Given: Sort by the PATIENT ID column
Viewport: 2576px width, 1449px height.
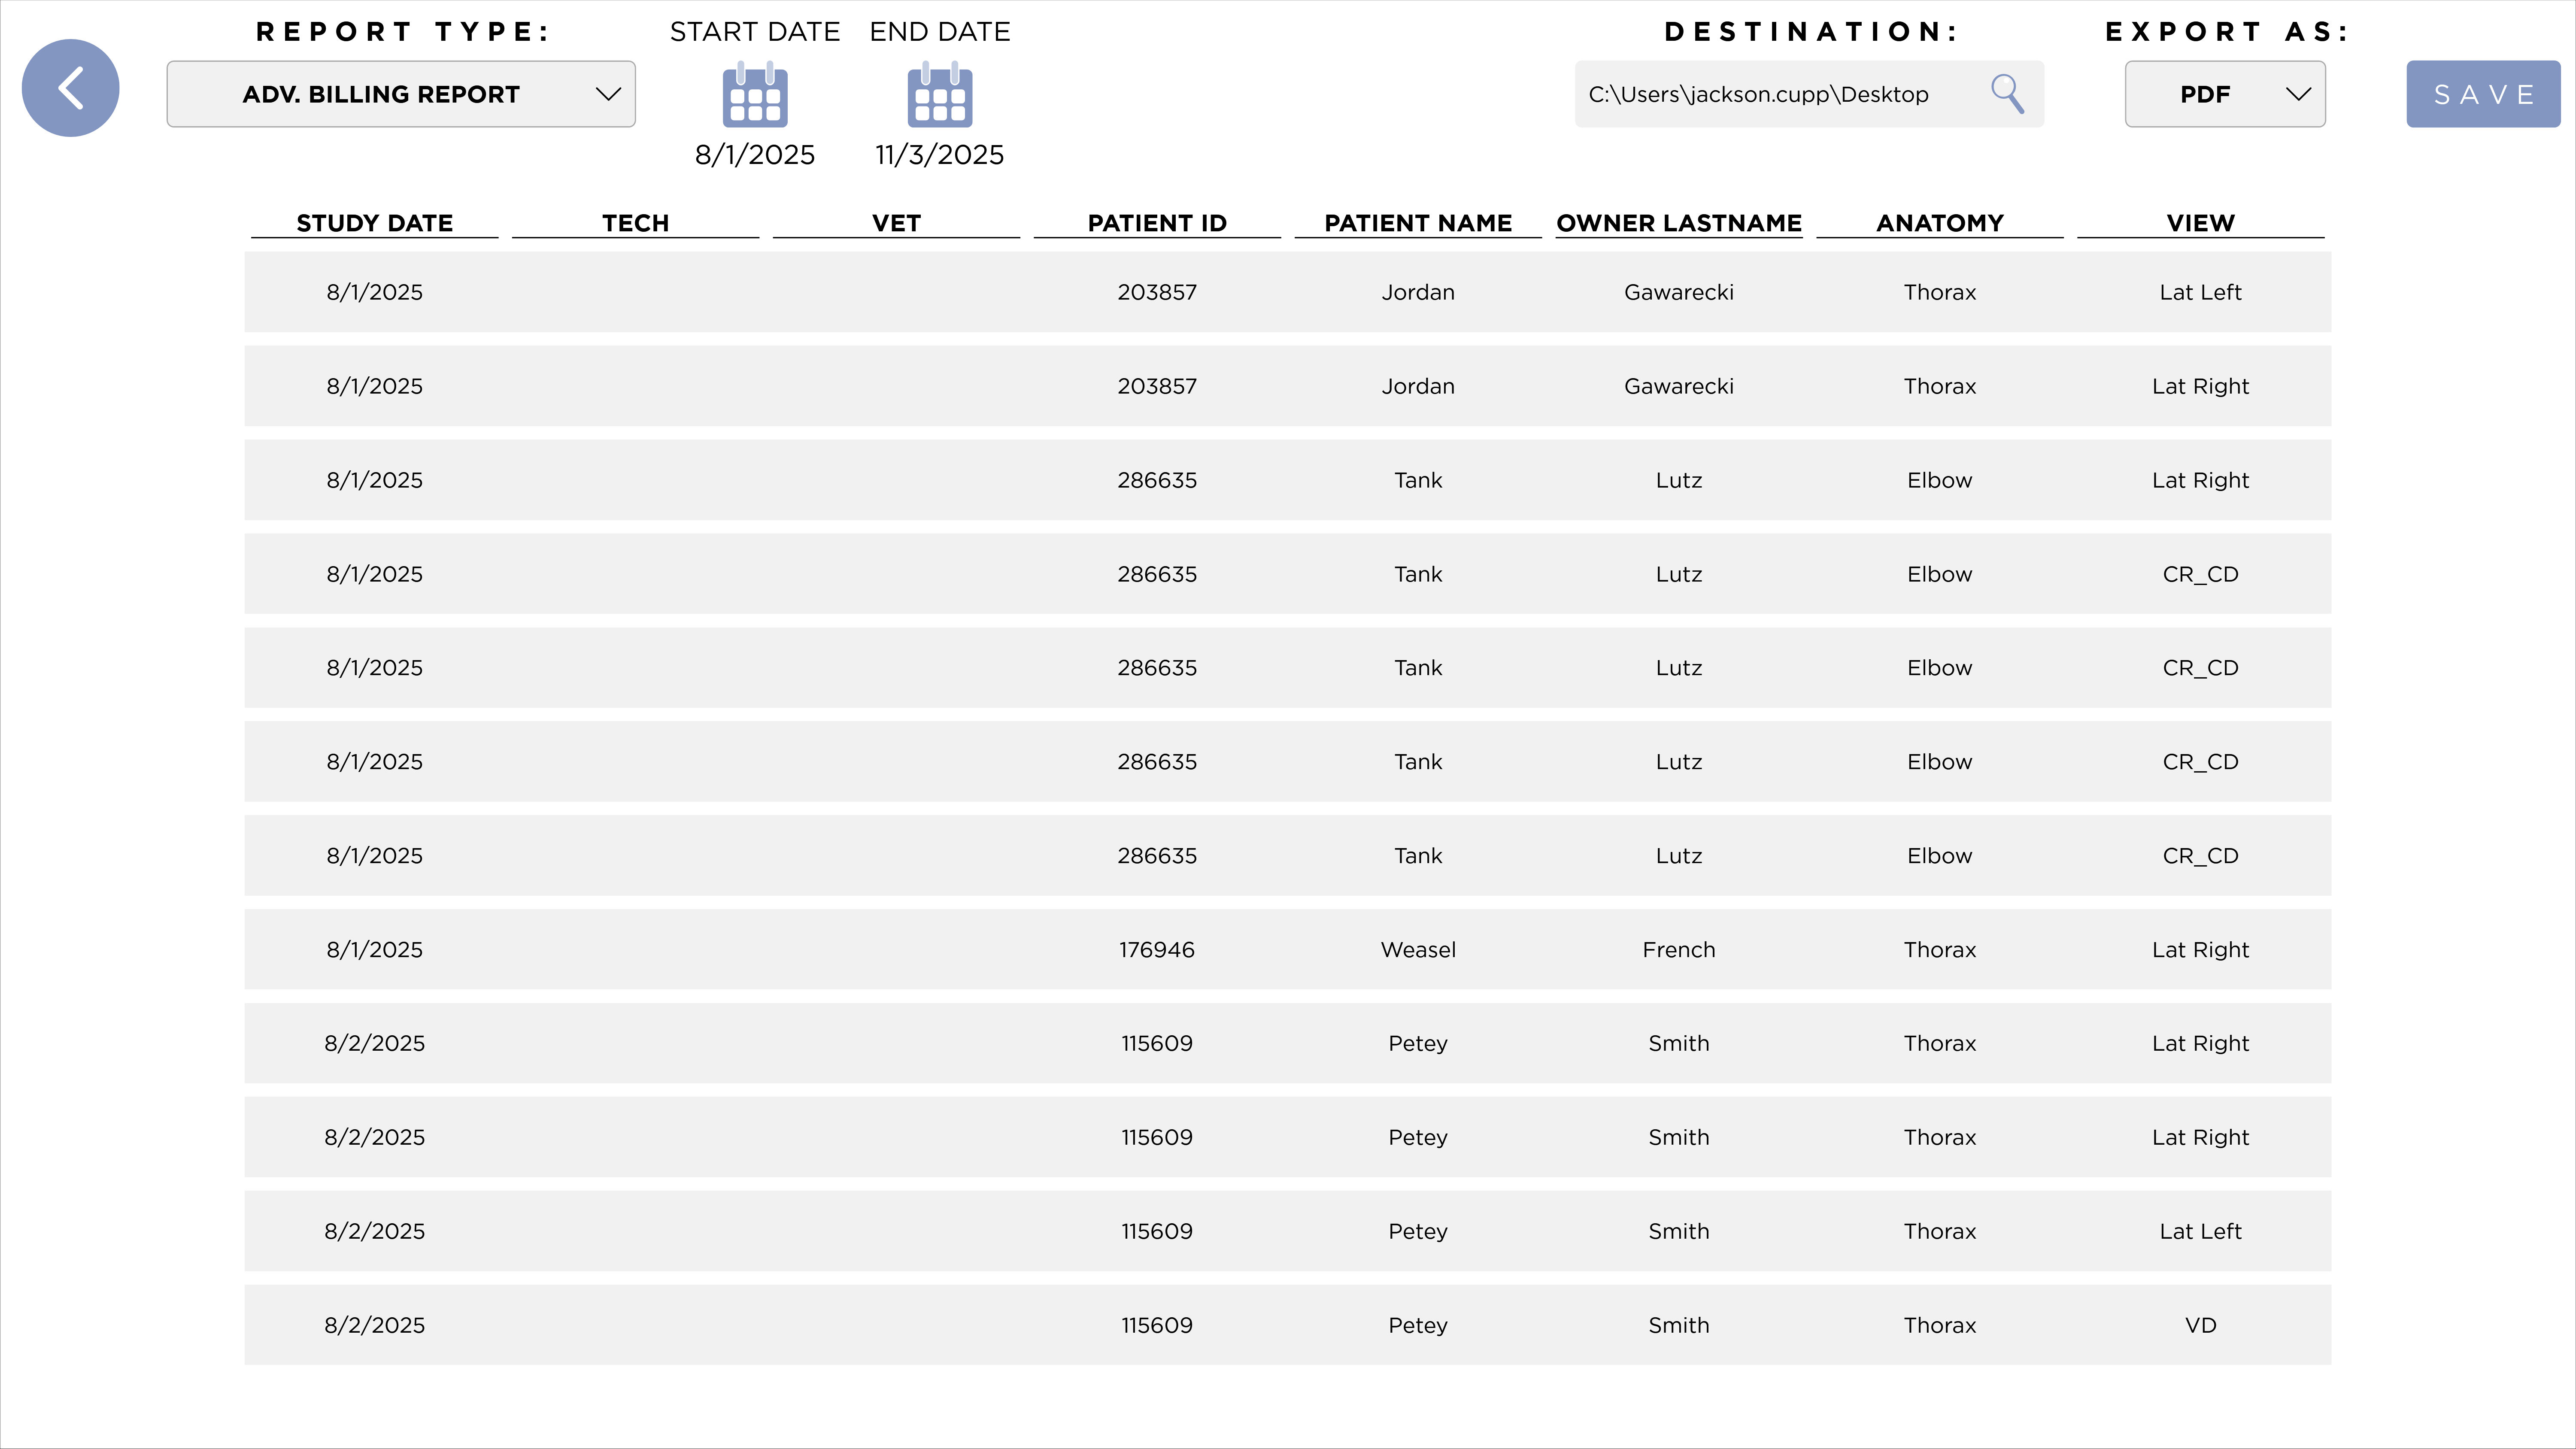Looking at the screenshot, I should pyautogui.click(x=1156, y=222).
